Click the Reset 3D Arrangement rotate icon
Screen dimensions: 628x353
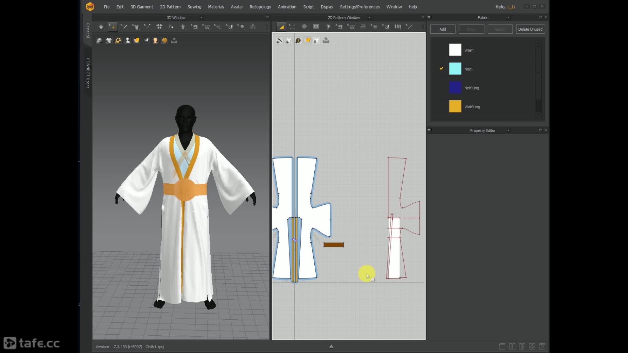click(x=171, y=27)
